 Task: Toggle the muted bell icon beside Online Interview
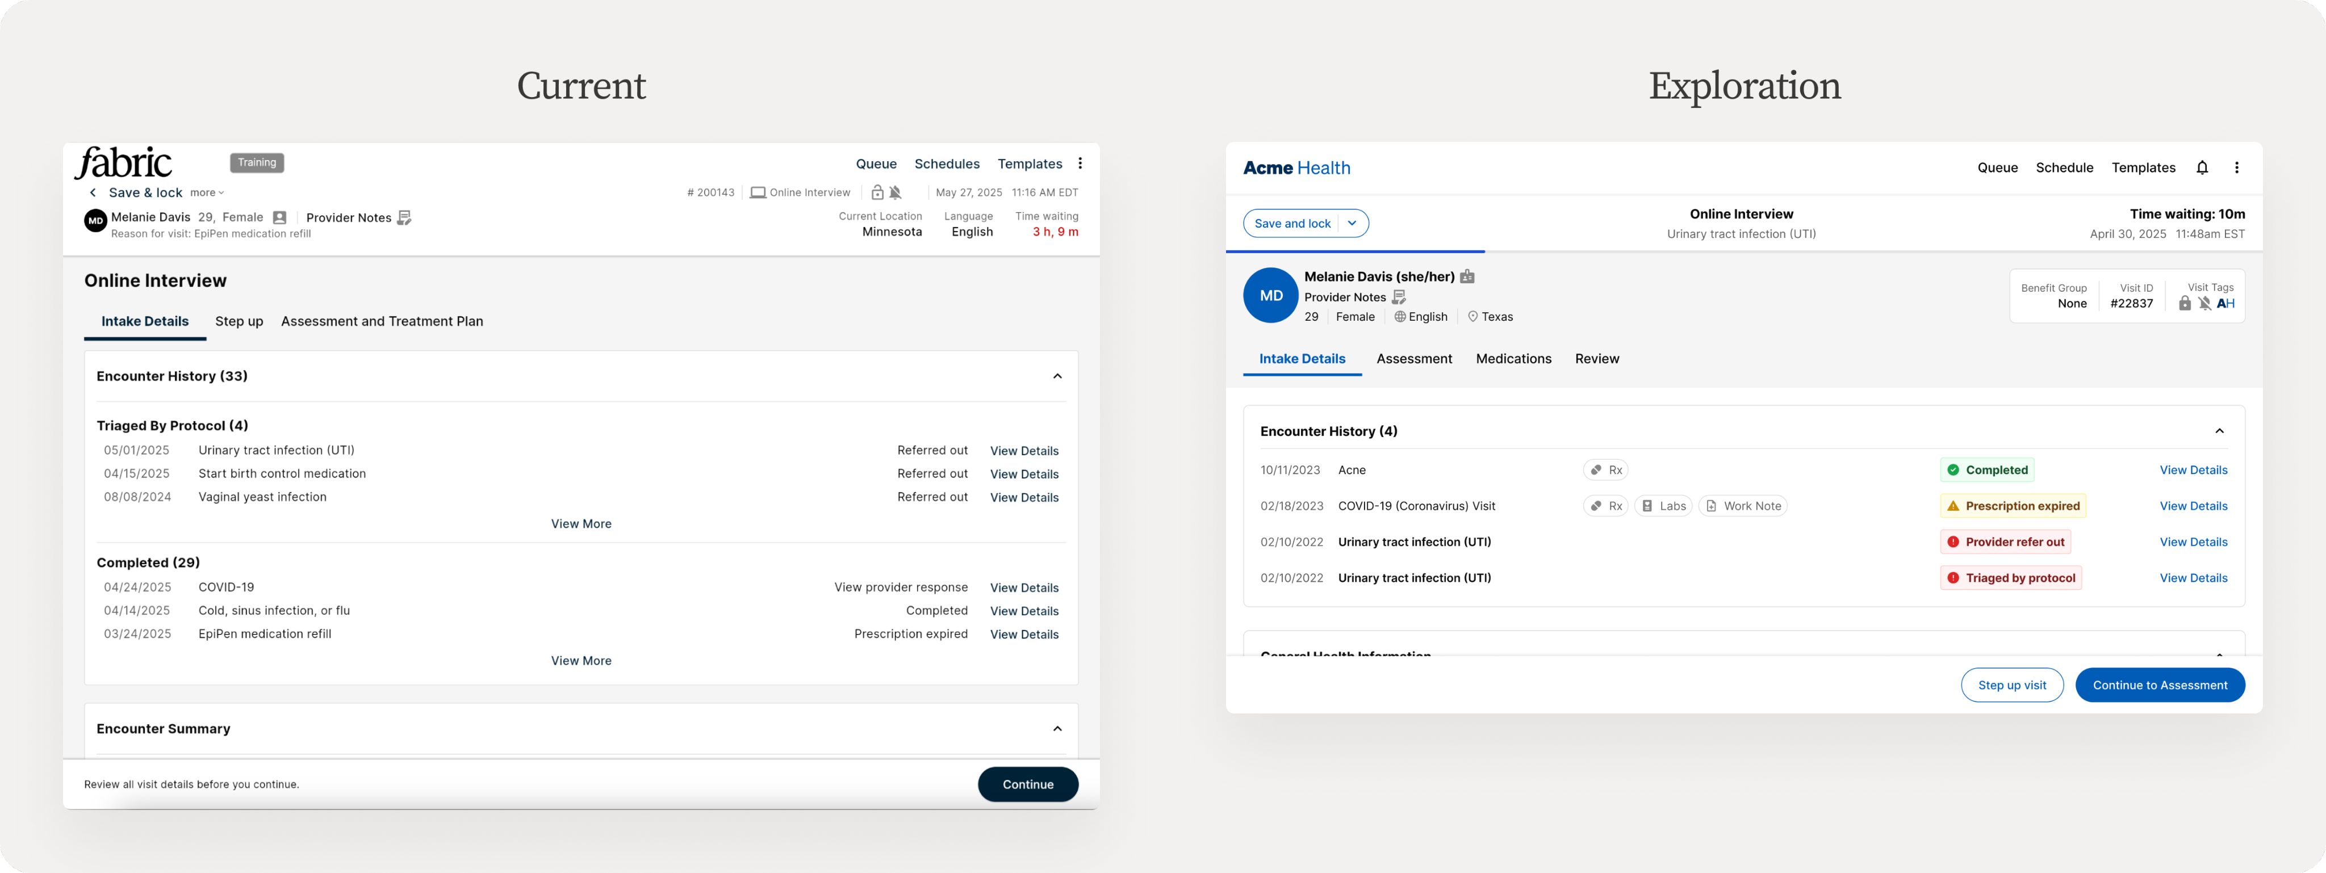coord(896,192)
